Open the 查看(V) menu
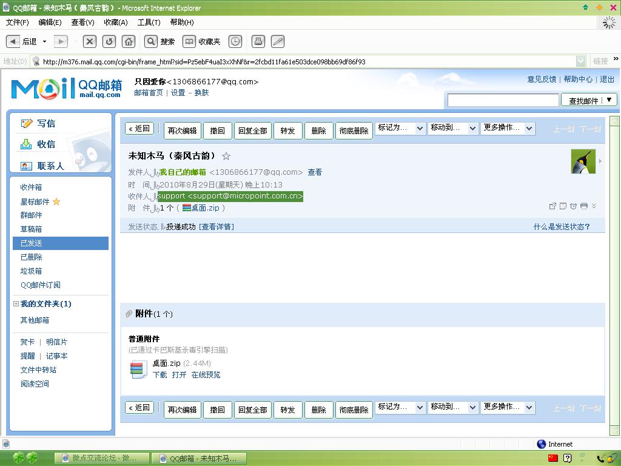This screenshot has height=466, width=621. point(82,22)
